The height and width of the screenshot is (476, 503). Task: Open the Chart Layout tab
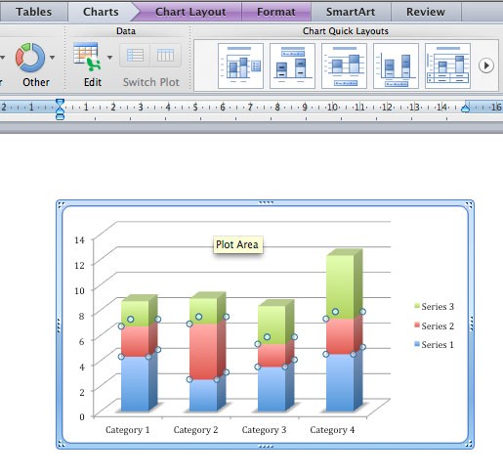click(x=190, y=12)
